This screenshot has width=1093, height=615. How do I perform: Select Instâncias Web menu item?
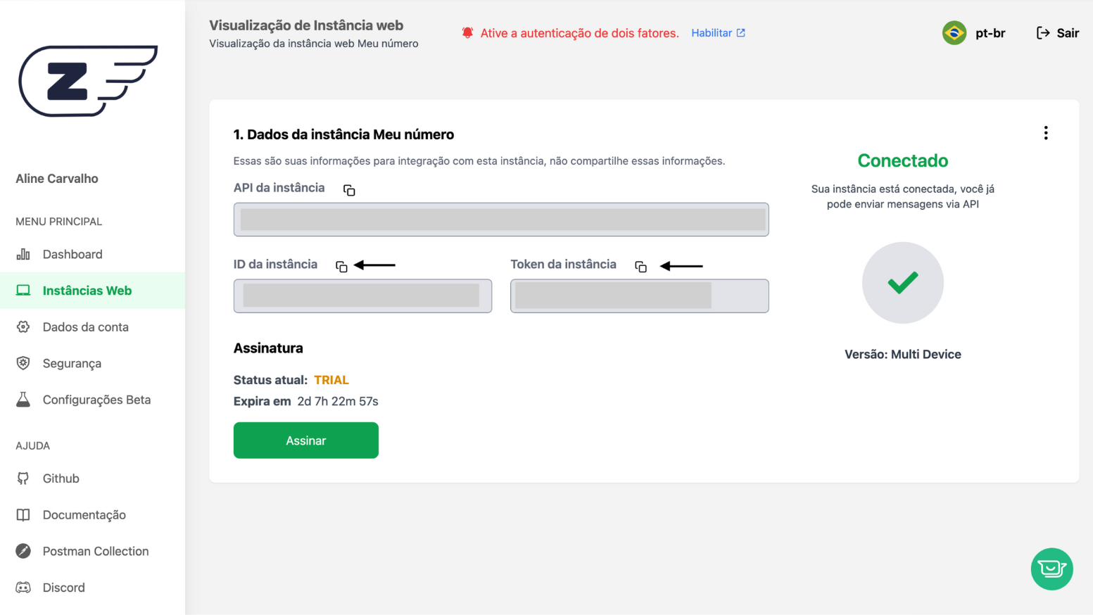coord(87,291)
